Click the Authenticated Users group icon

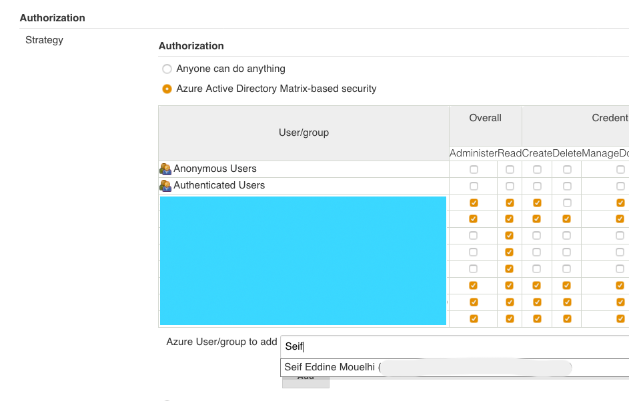(165, 185)
